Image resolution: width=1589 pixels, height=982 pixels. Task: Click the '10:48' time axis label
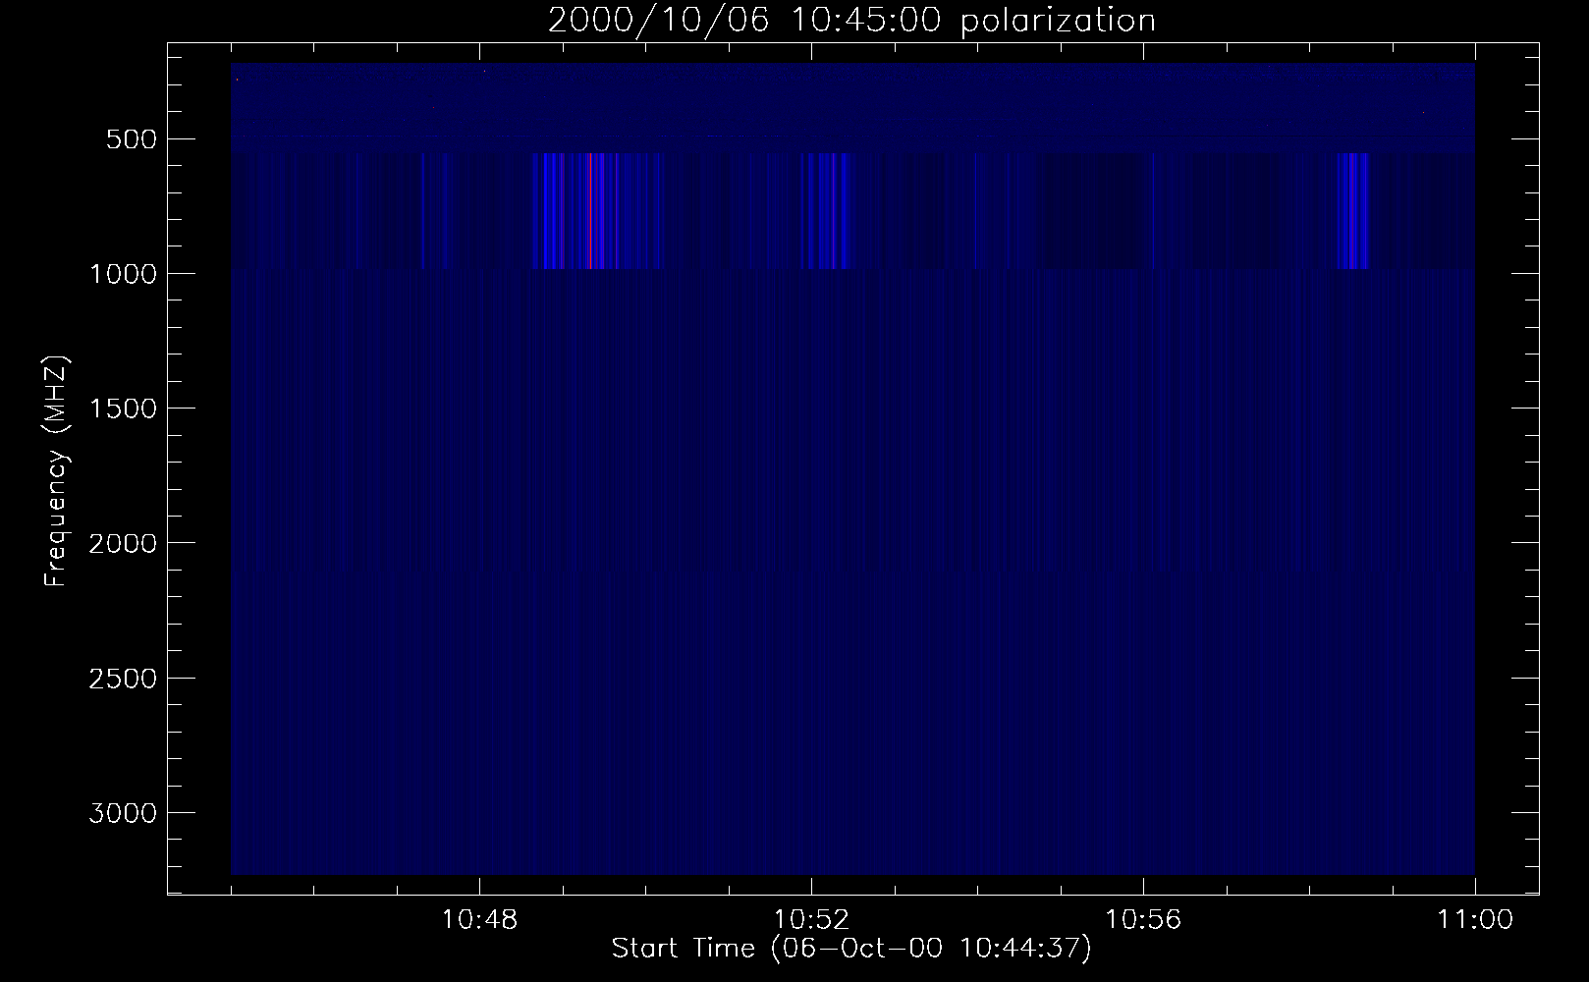pos(479,920)
